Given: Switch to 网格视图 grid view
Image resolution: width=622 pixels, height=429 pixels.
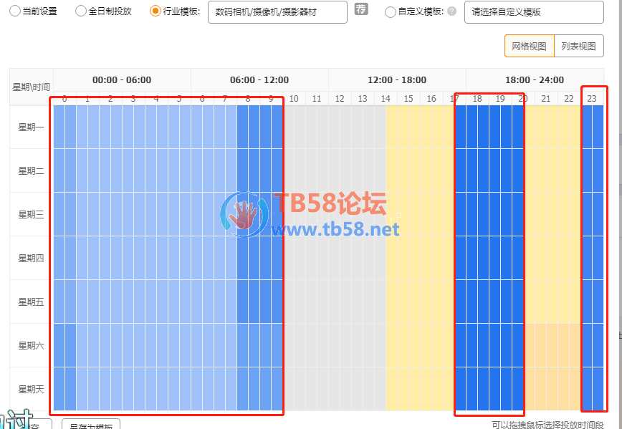Looking at the screenshot, I should pyautogui.click(x=529, y=46).
